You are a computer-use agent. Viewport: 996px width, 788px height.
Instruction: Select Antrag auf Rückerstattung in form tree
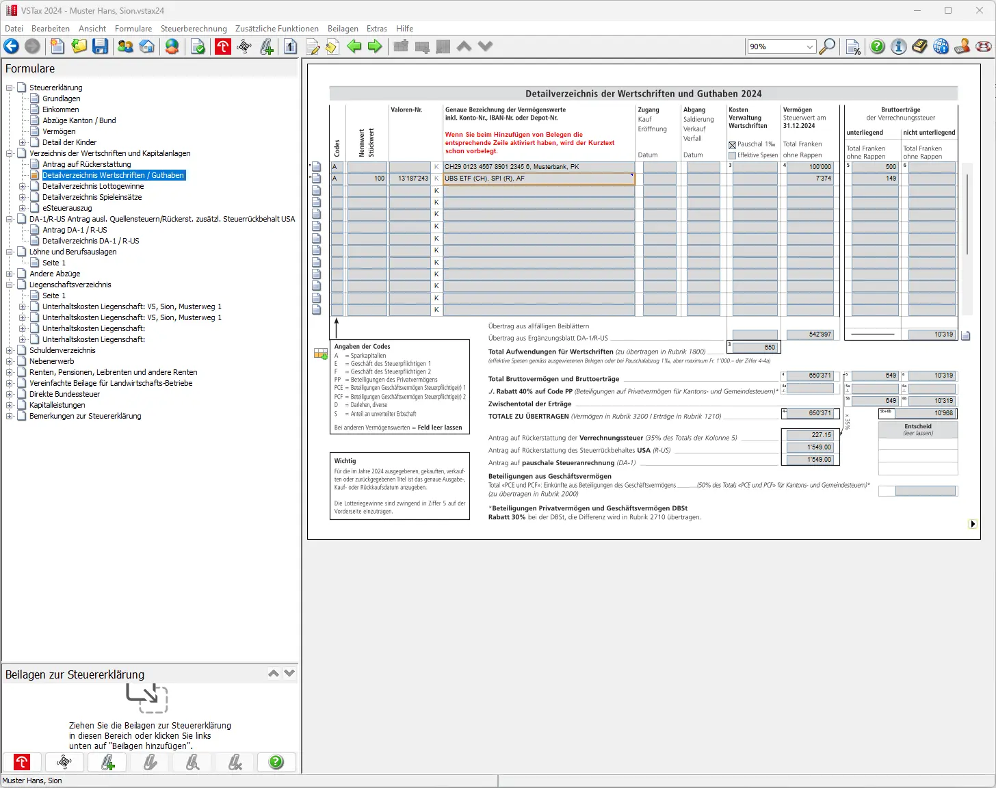point(86,164)
